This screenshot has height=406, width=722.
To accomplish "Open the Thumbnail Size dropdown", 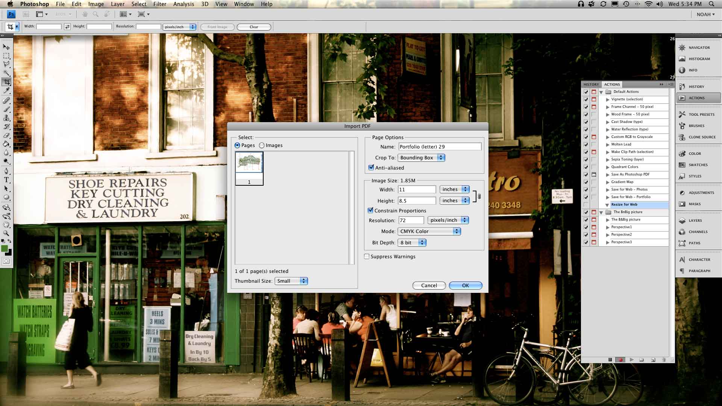I will tap(291, 281).
